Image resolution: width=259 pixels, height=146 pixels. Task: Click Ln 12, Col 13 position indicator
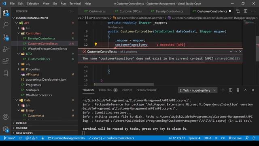click(177, 138)
